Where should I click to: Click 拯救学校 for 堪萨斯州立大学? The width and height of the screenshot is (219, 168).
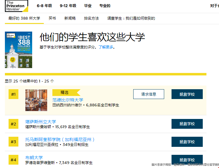[x=187, y=124]
